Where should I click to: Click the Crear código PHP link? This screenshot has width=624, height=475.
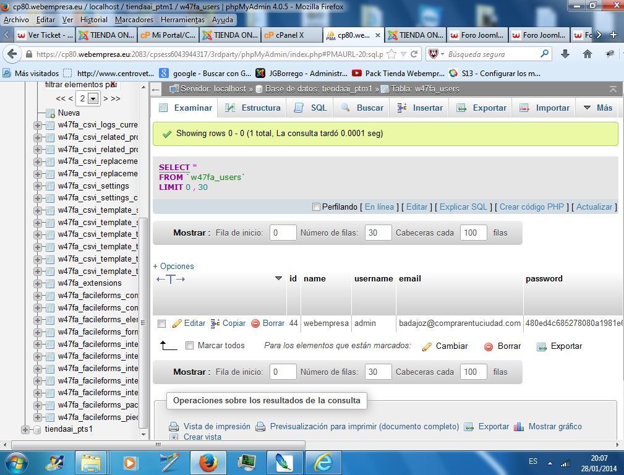532,207
